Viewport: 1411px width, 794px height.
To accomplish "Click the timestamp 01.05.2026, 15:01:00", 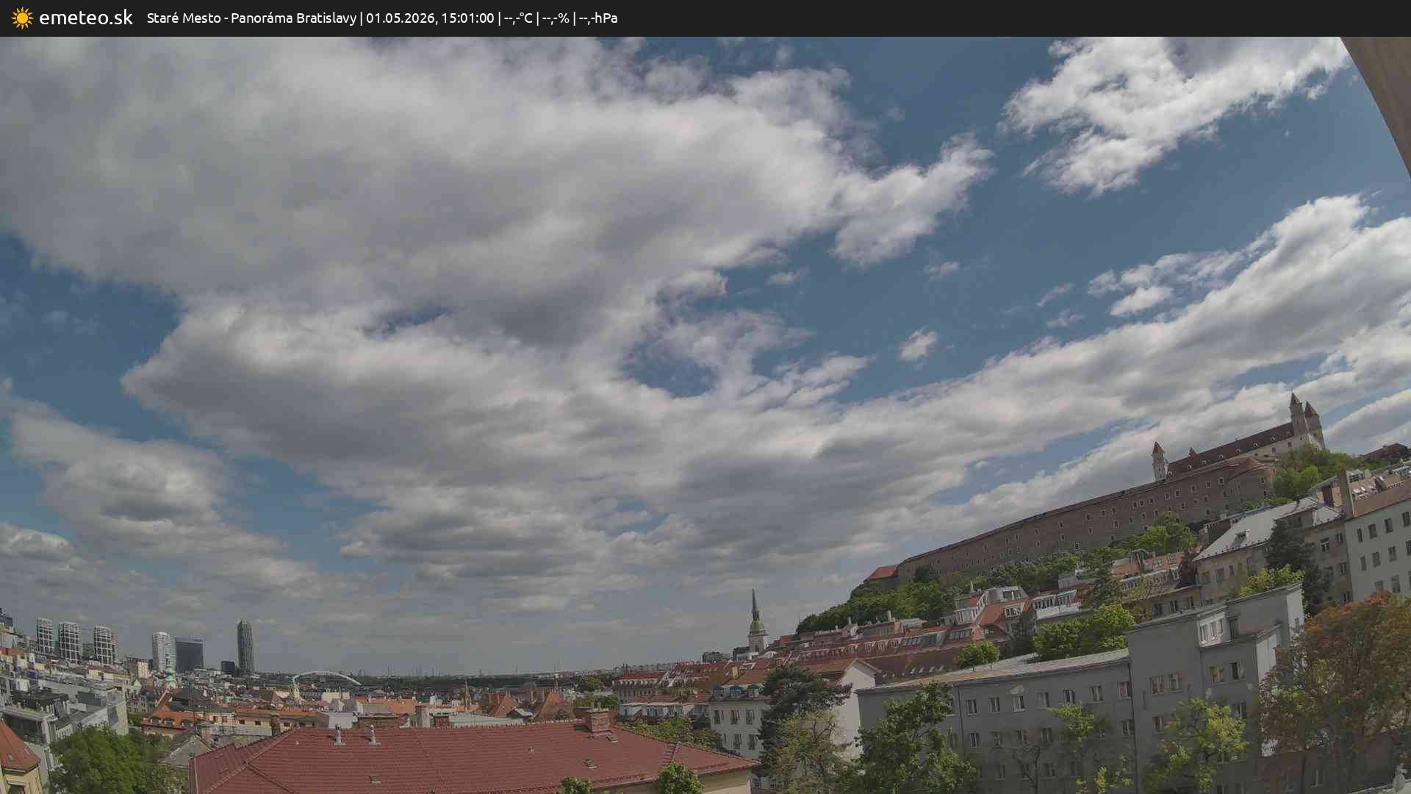I will coord(430,18).
